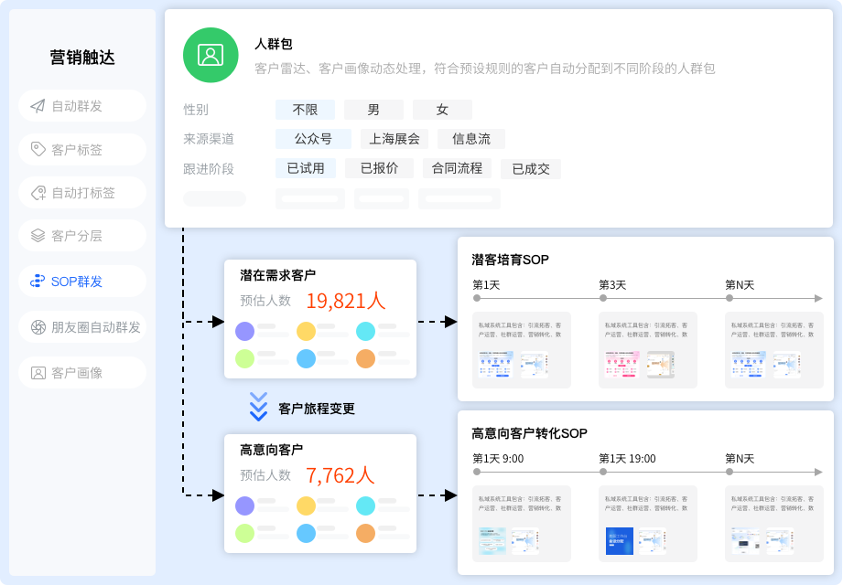Click the portrait icon beside 客户画像

(x=38, y=372)
